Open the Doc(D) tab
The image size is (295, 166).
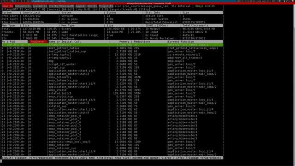point(92,6)
